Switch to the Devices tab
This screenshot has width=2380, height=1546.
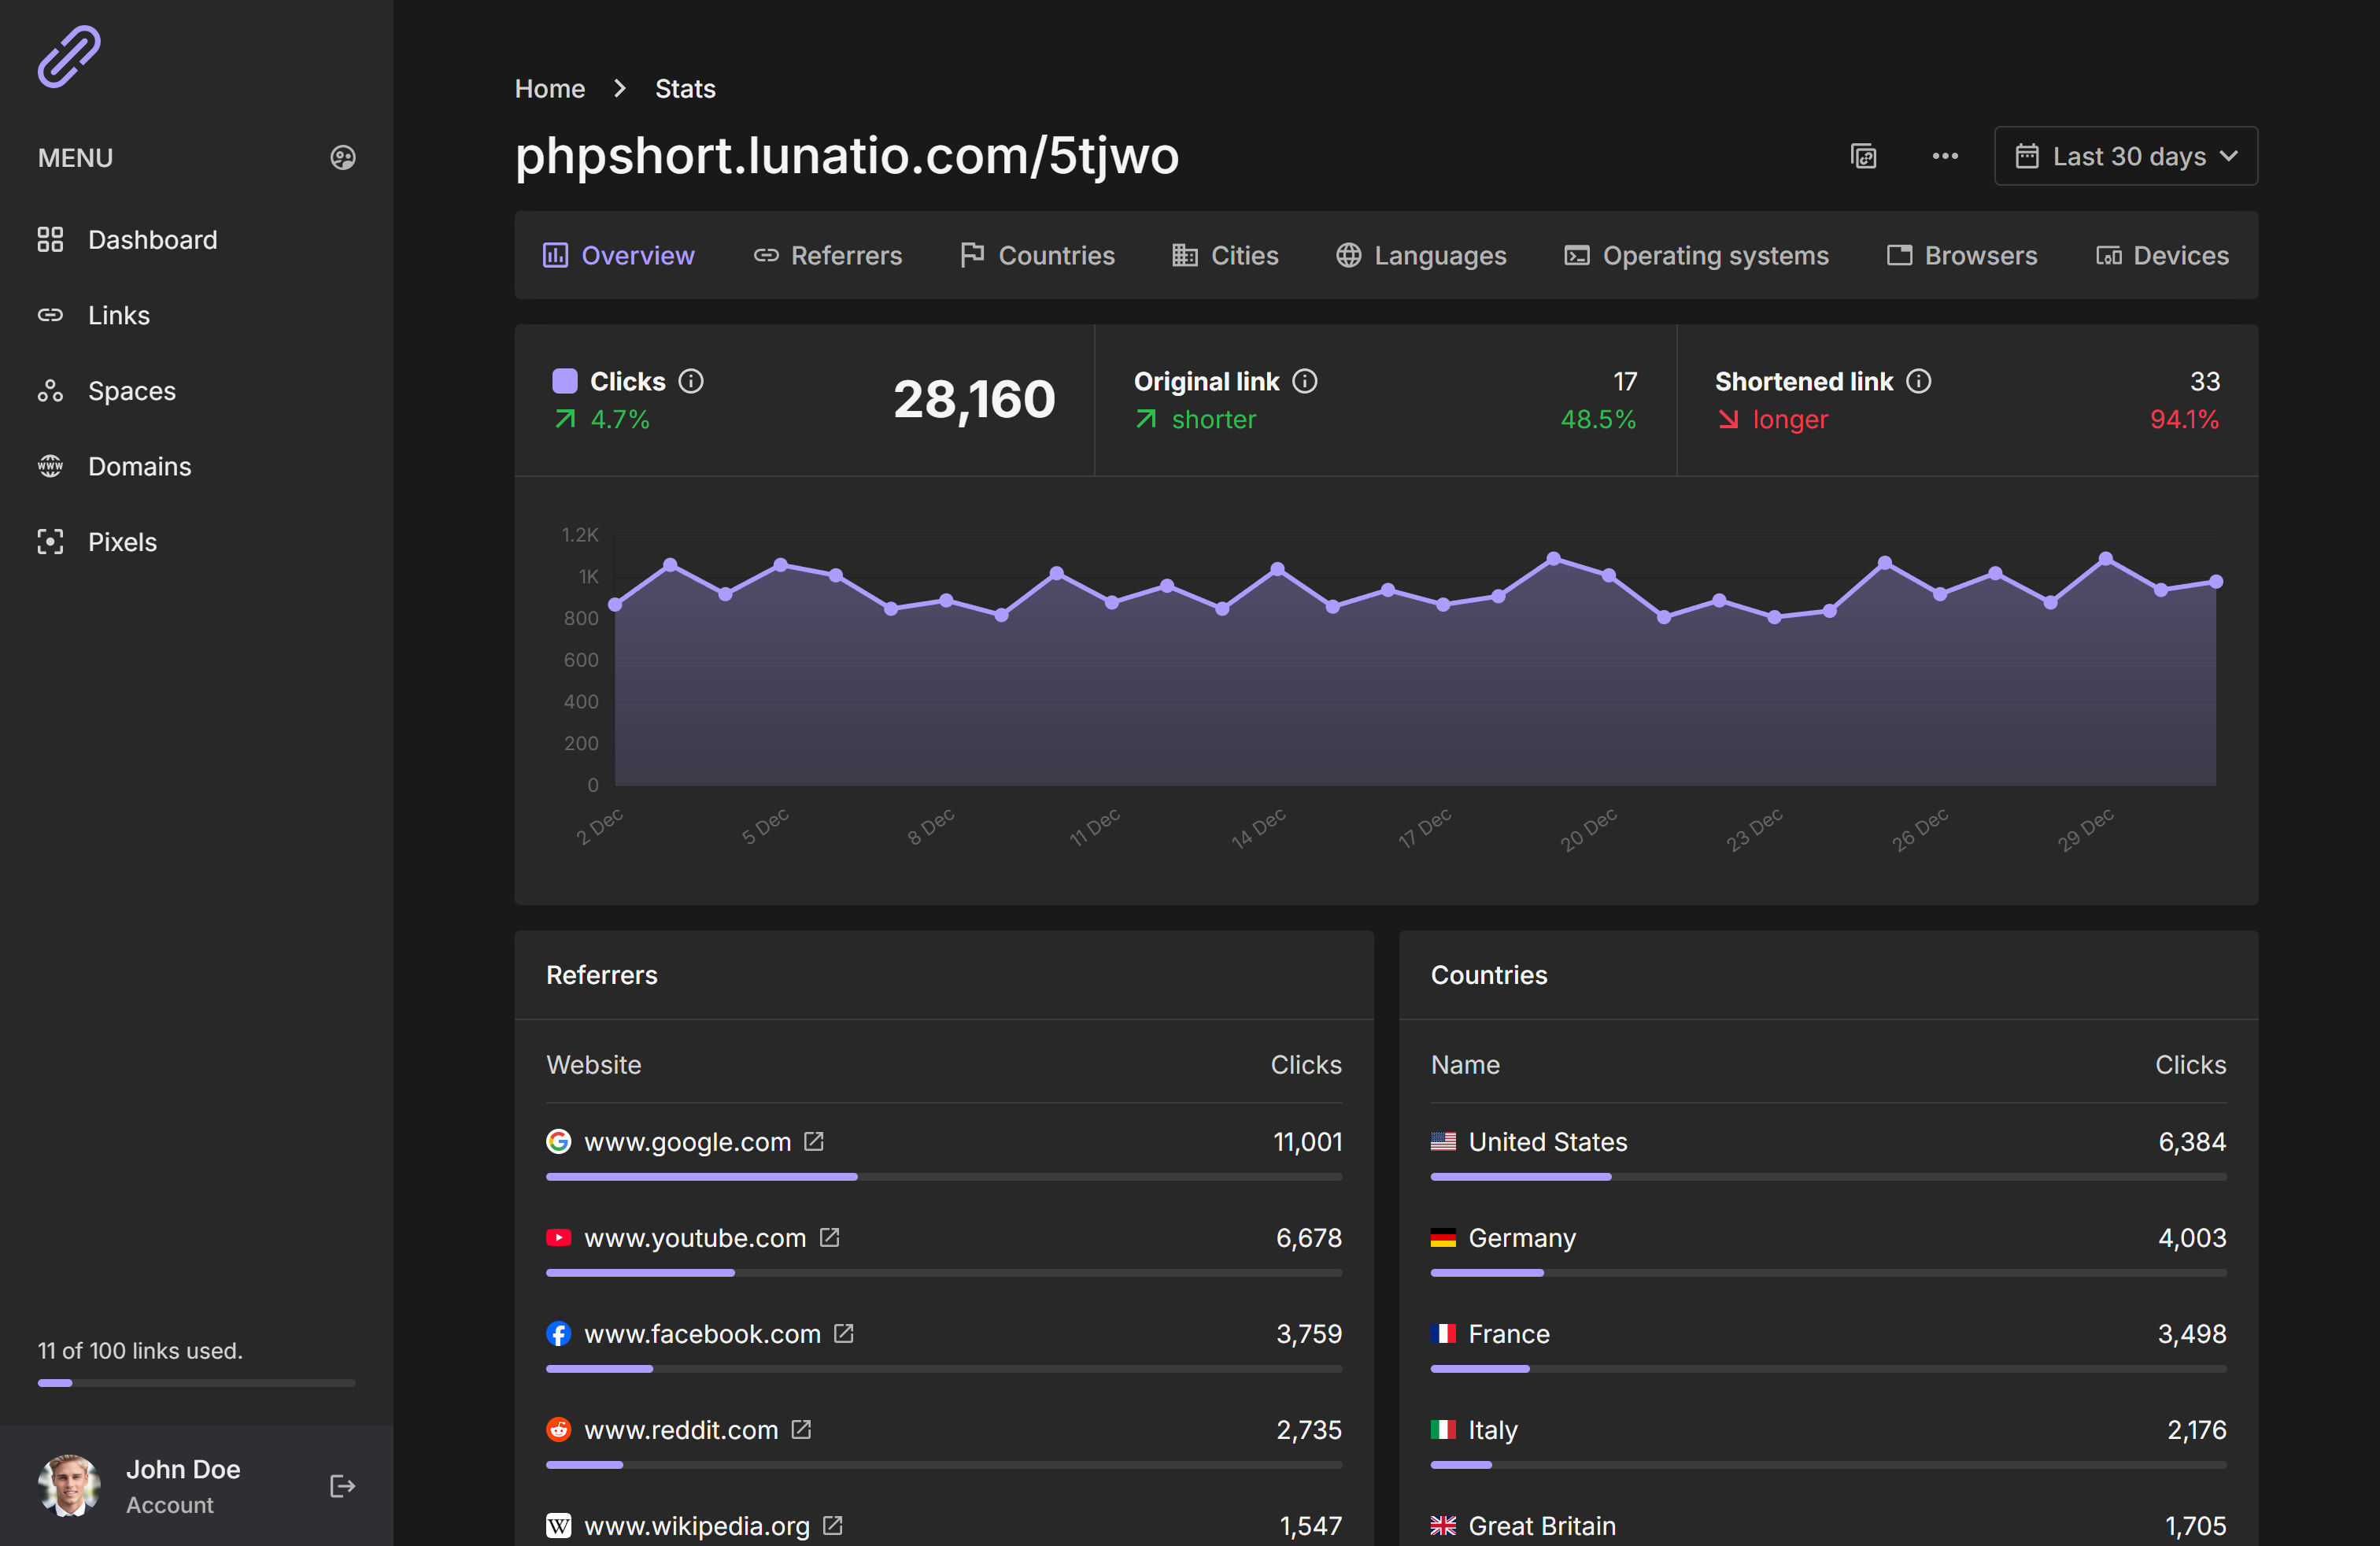tap(2162, 256)
